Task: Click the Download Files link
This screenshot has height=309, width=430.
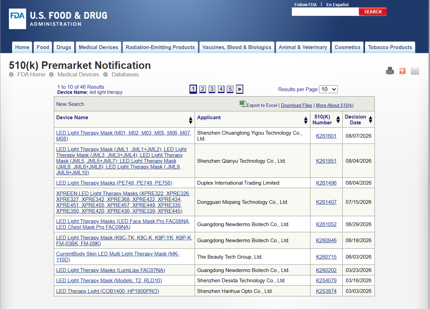Action: (x=296, y=105)
